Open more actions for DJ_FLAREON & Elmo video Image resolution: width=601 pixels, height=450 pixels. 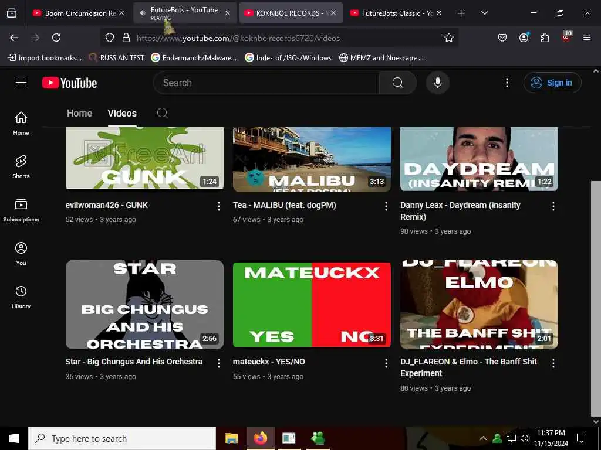coord(553,363)
